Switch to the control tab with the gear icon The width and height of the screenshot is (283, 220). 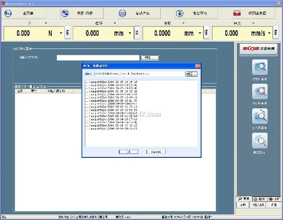pyautogui.click(x=259, y=199)
